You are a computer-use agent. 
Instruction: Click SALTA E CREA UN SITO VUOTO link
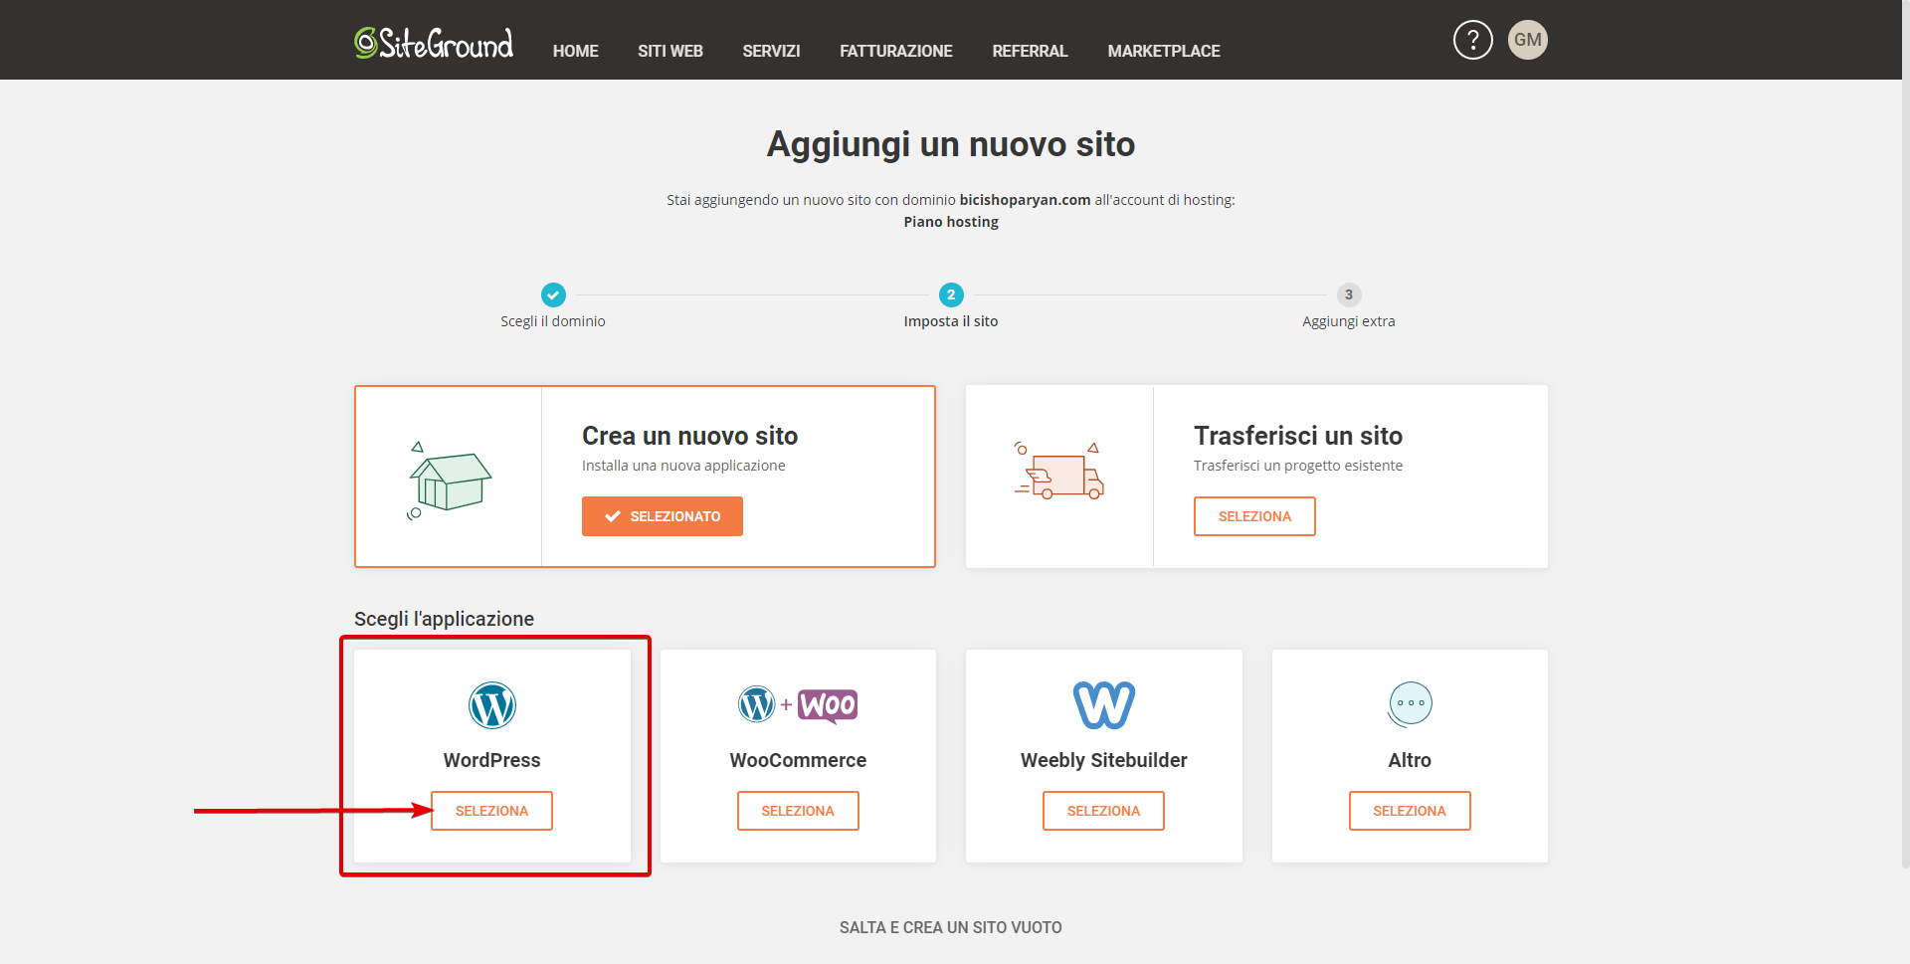950,927
